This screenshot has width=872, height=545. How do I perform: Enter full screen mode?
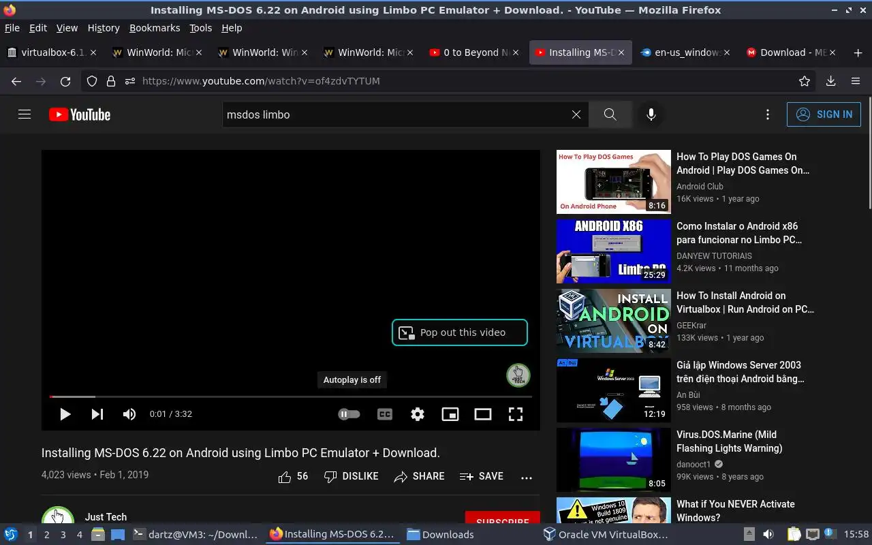[516, 414]
